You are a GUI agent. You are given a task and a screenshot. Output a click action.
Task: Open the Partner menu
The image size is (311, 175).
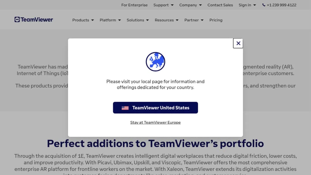click(x=194, y=20)
